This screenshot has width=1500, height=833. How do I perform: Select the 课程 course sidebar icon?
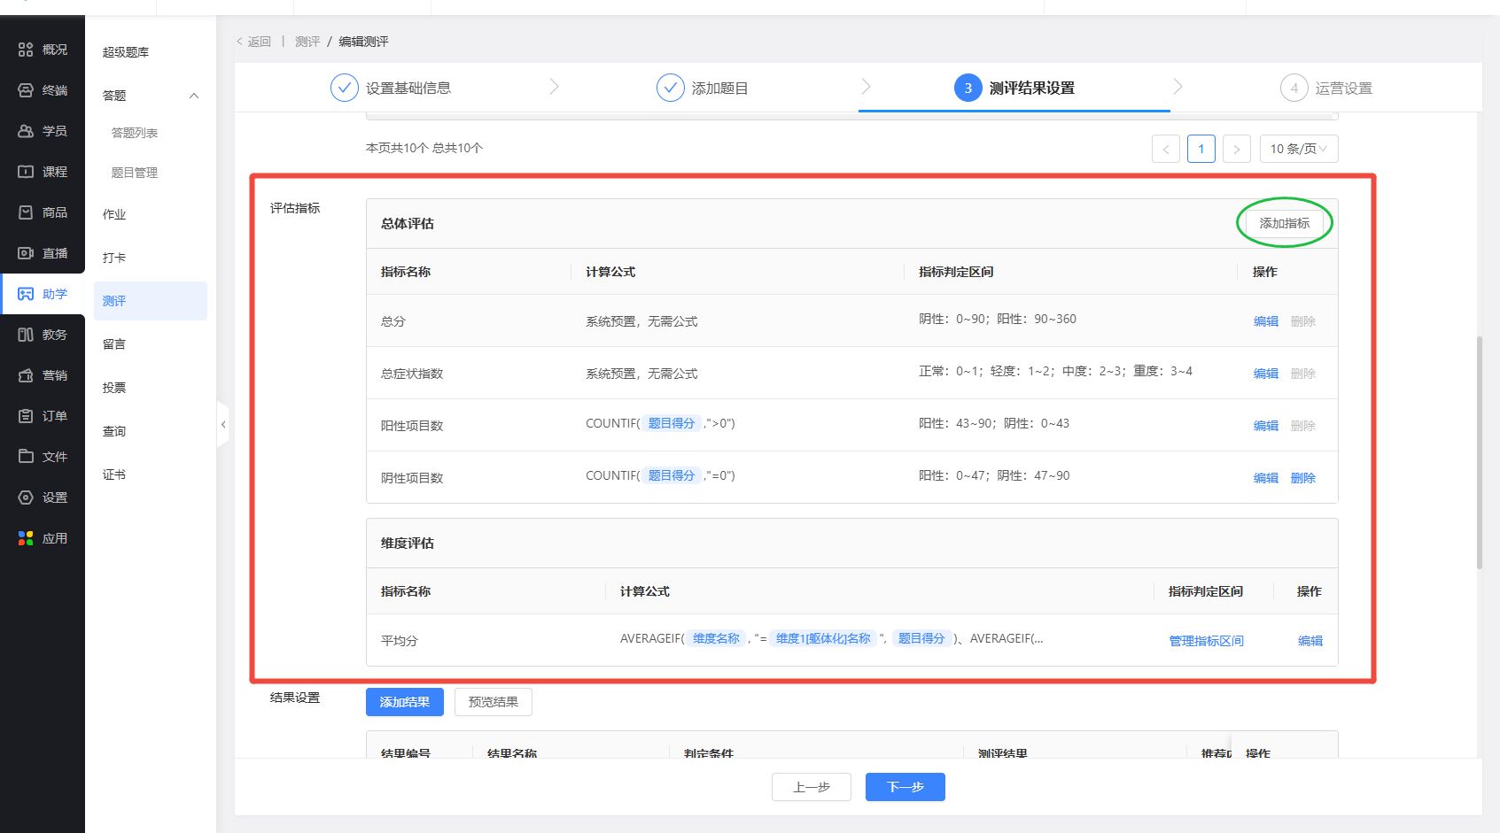pos(26,172)
